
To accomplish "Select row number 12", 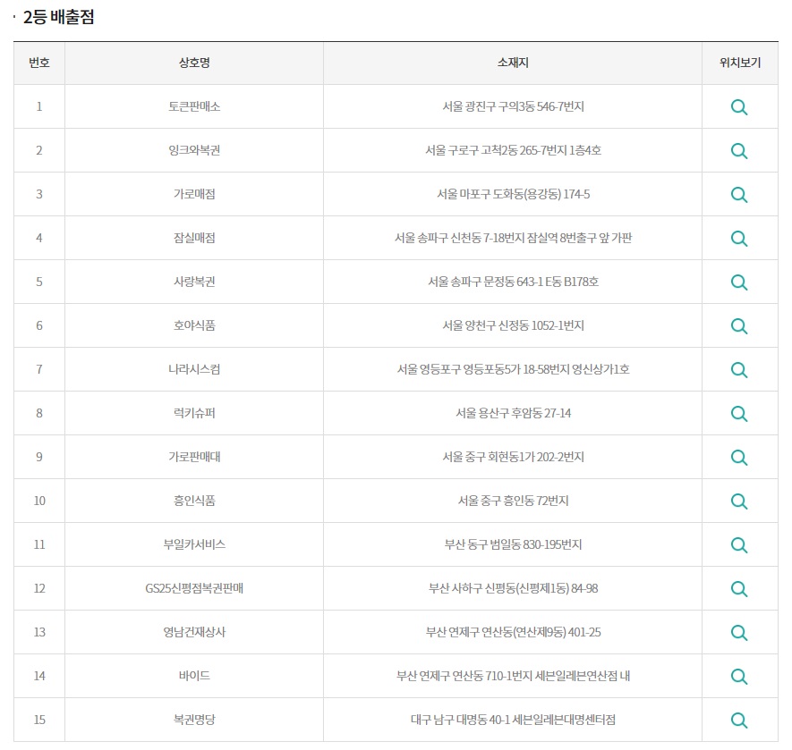I will pos(39,588).
